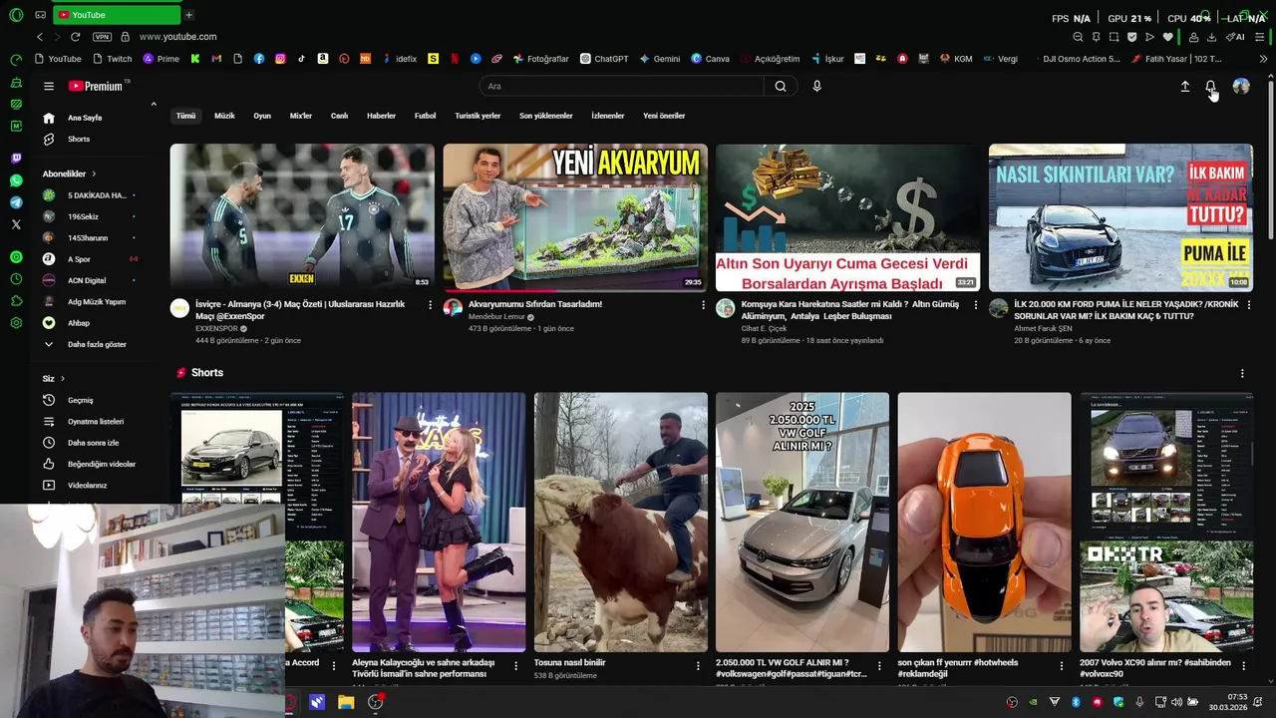Screen dimensions: 1276x718
Task: Open Telegram in the browser sidebar
Action: (x=16, y=202)
